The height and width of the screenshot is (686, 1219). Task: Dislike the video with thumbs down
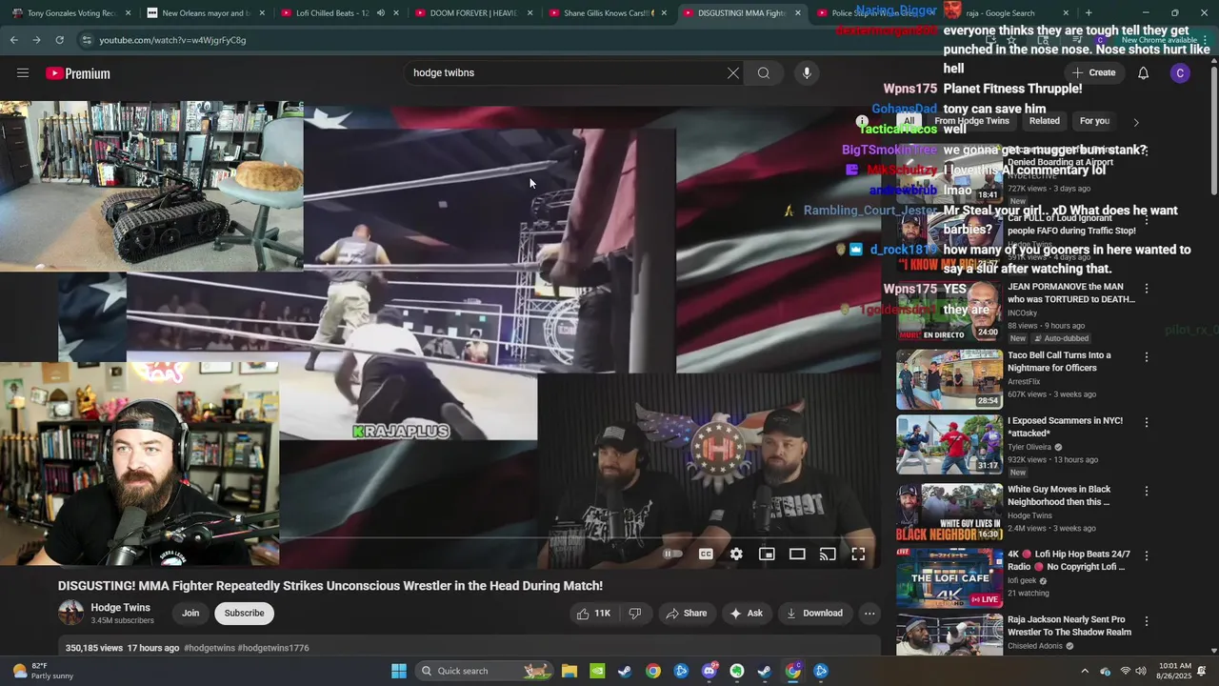635,614
